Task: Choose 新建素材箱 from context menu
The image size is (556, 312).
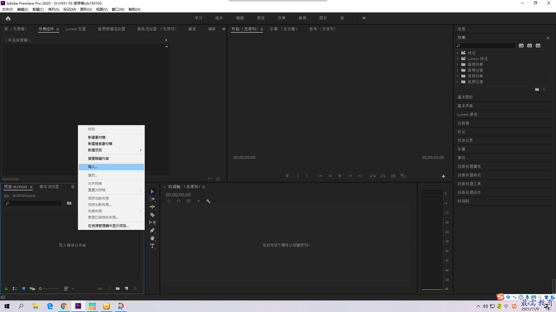Action: 111,137
